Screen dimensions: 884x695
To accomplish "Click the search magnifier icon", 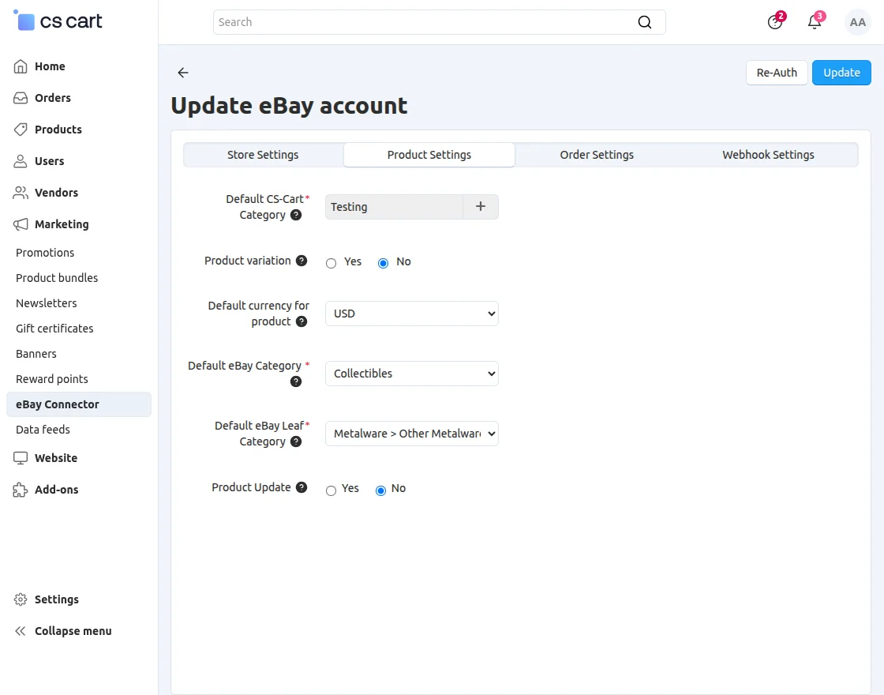I will (644, 22).
